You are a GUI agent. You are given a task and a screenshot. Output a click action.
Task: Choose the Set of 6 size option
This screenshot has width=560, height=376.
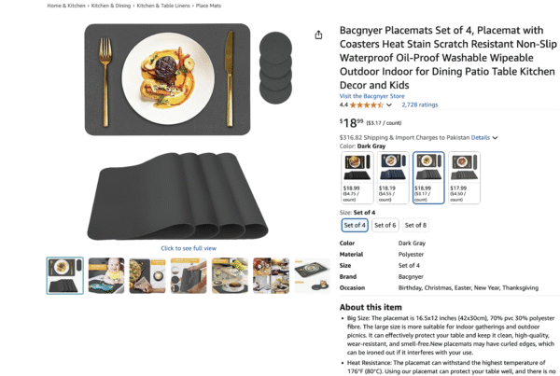click(385, 225)
